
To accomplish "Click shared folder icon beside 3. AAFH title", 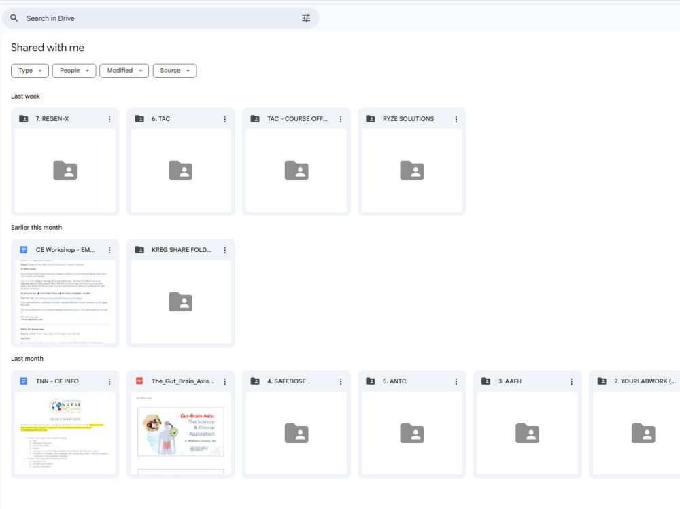I will (x=486, y=381).
